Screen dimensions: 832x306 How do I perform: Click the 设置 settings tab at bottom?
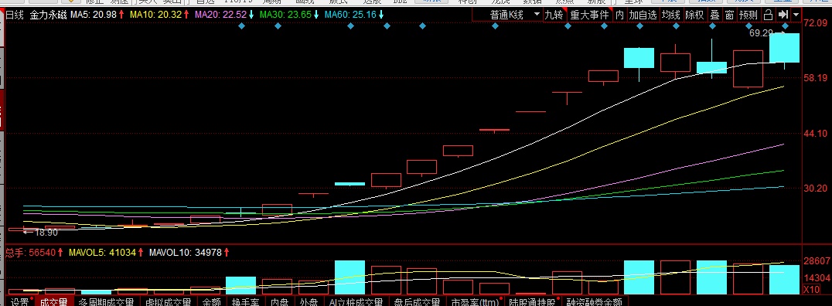21,302
